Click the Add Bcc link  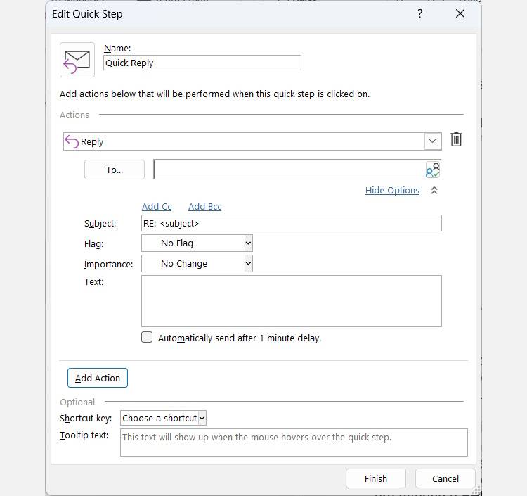[204, 206]
